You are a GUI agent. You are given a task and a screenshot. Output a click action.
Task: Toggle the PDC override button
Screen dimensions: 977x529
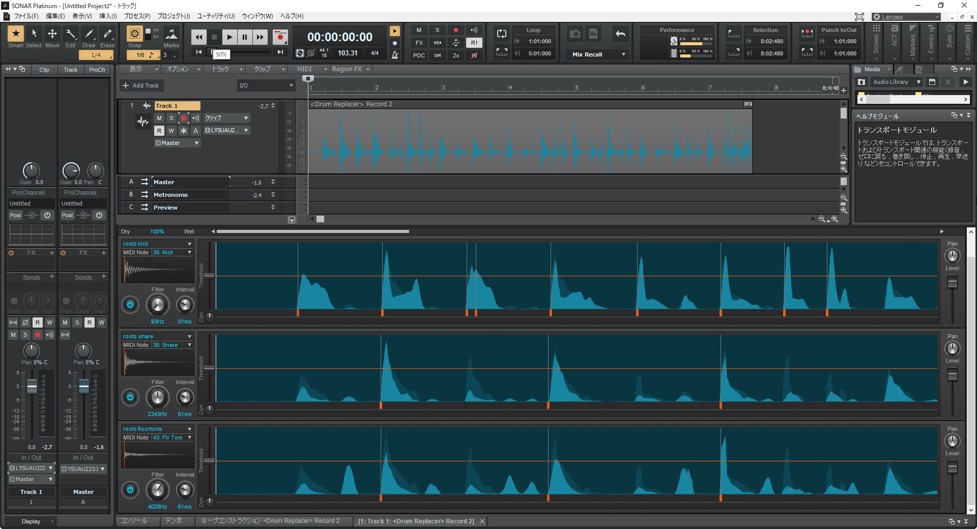(x=419, y=55)
